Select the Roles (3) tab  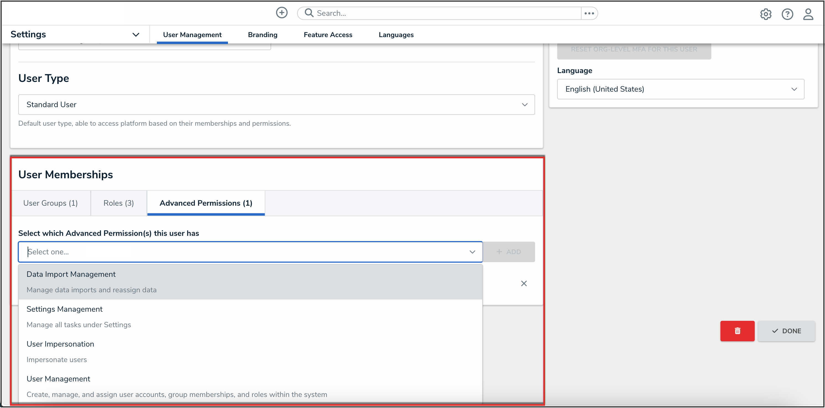coord(118,203)
